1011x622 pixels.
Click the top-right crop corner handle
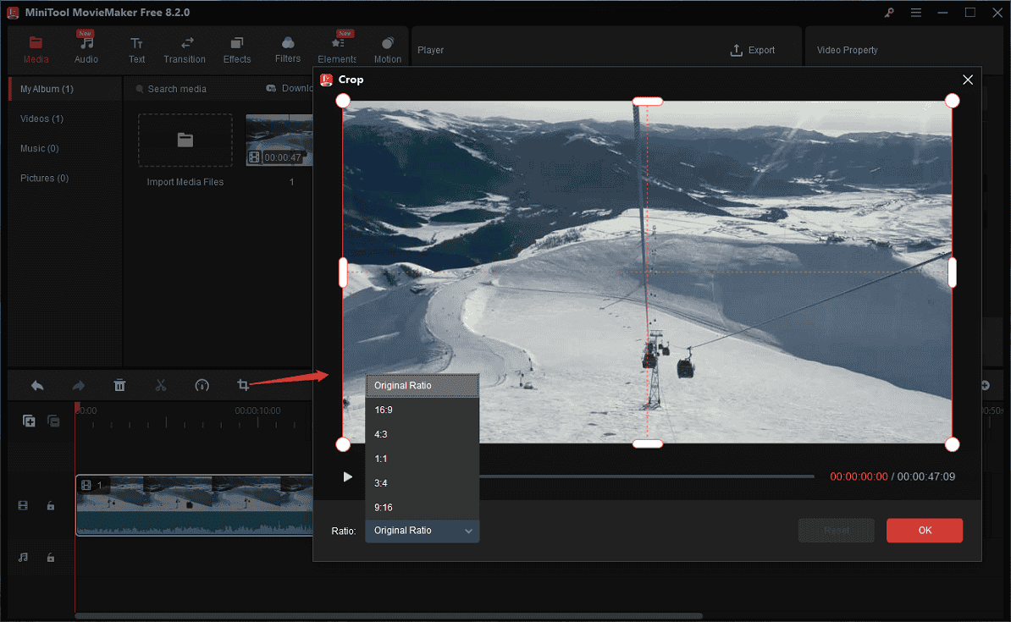point(952,101)
